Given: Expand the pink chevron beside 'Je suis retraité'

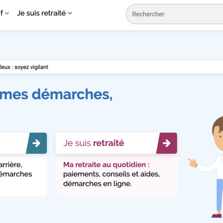Looking at the screenshot, I should (70, 13).
